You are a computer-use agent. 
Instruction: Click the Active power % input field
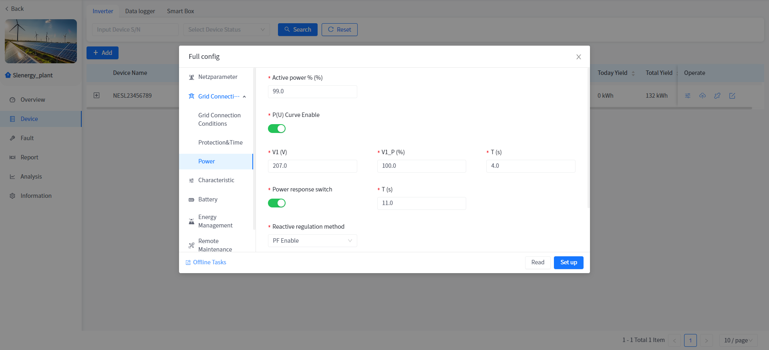312,91
